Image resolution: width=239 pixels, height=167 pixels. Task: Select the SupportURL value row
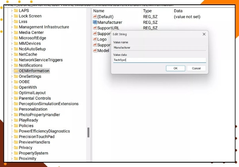click(x=108, y=28)
